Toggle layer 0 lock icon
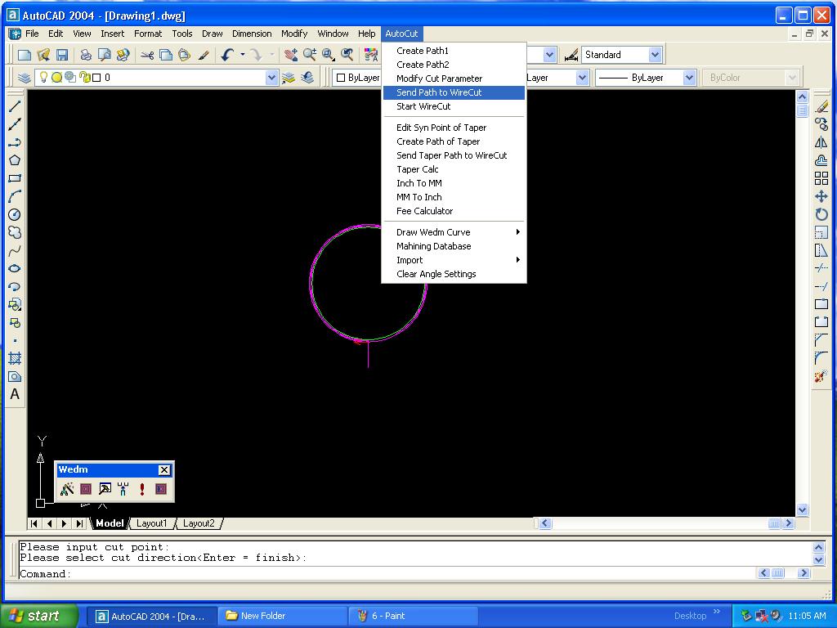Image resolution: width=837 pixels, height=628 pixels. (x=85, y=78)
